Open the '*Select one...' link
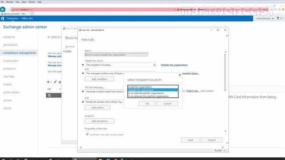The height and width of the screenshot is (160, 285). [193, 91]
